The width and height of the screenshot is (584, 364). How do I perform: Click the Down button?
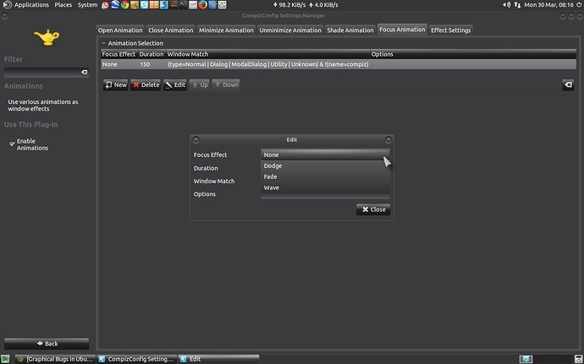tap(226, 84)
